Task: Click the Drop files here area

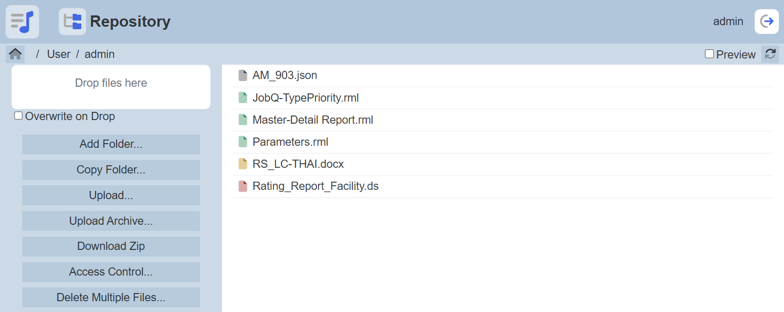Action: [111, 86]
